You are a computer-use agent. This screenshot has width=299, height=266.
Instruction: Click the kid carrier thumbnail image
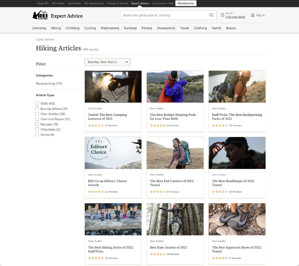click(x=175, y=153)
